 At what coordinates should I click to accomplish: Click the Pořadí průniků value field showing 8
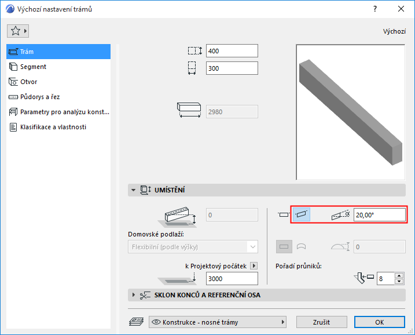386,279
